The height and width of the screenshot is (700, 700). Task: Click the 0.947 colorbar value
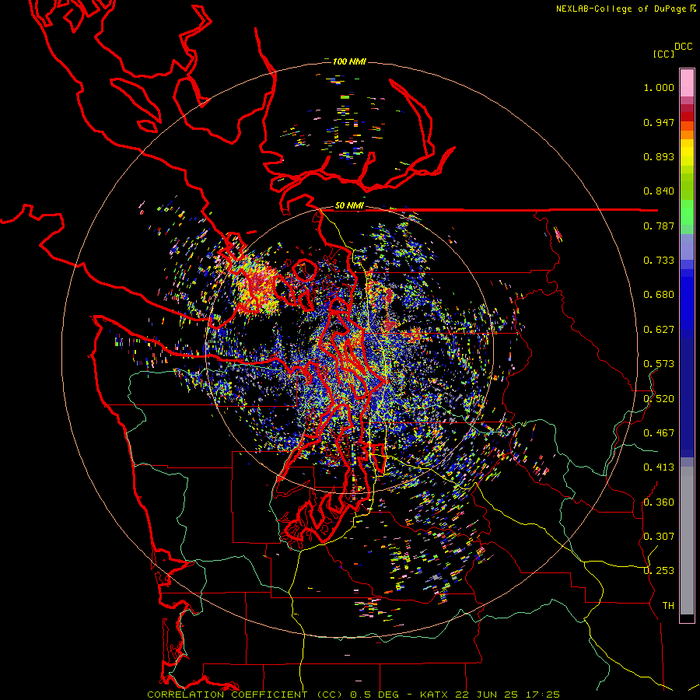coord(659,122)
